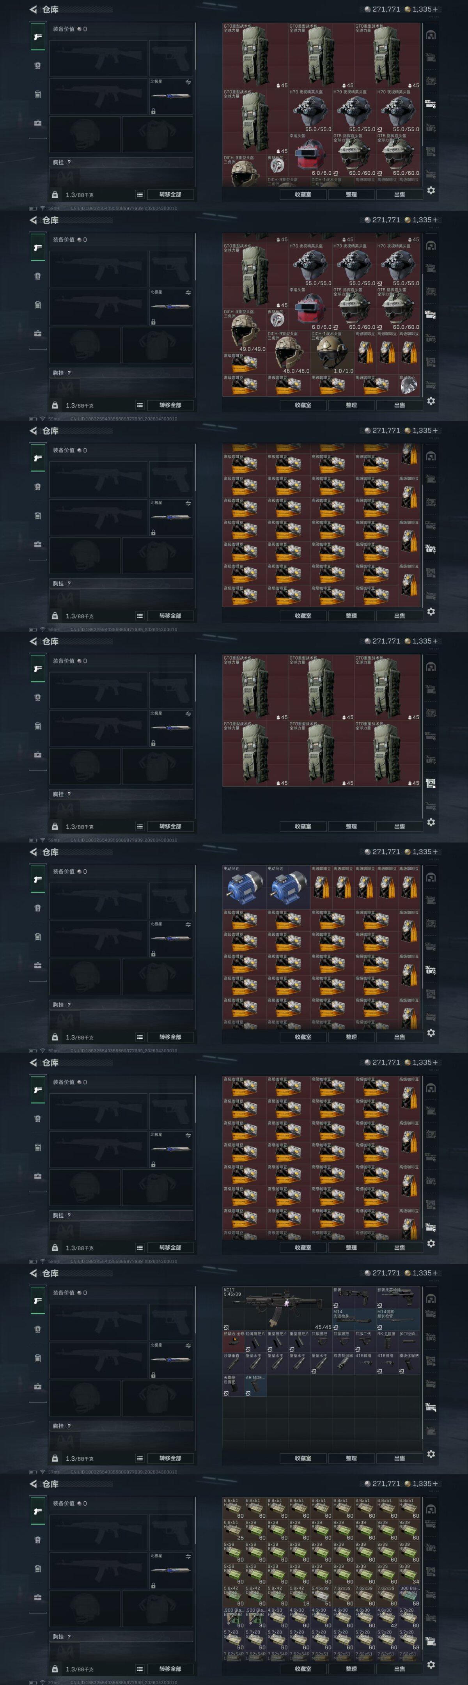
Task: Click 整理 below the ammo grid
Action: pyautogui.click(x=351, y=1669)
